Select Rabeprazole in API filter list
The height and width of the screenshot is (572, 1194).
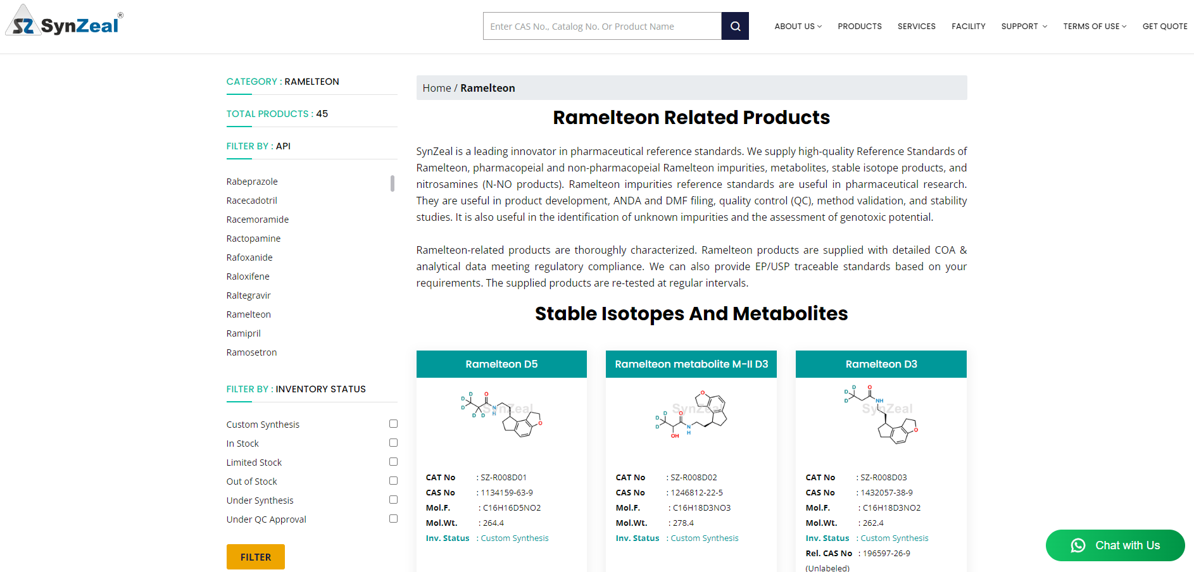click(252, 182)
